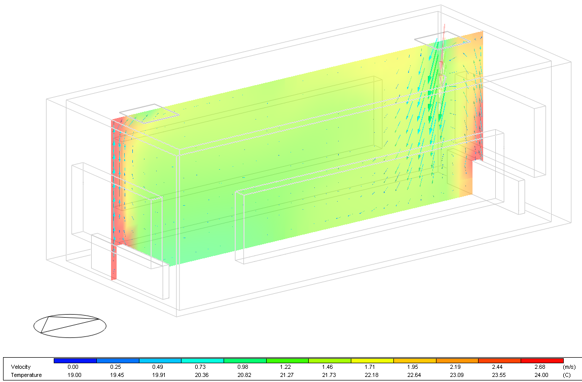Click the red 2.68 legend swatch

[x=542, y=361]
